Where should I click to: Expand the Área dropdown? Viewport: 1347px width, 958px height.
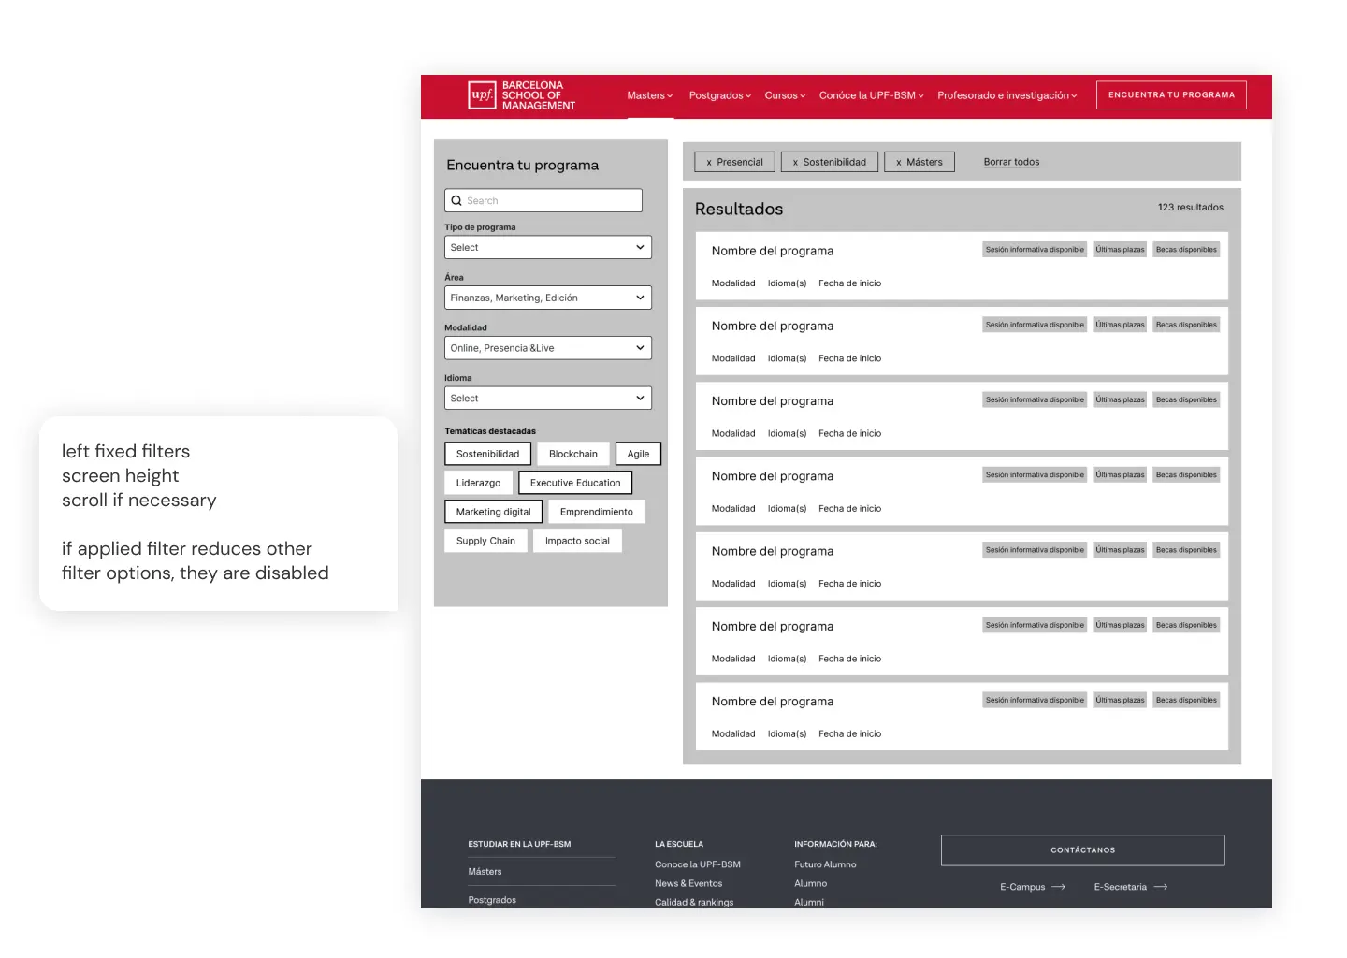point(547,298)
